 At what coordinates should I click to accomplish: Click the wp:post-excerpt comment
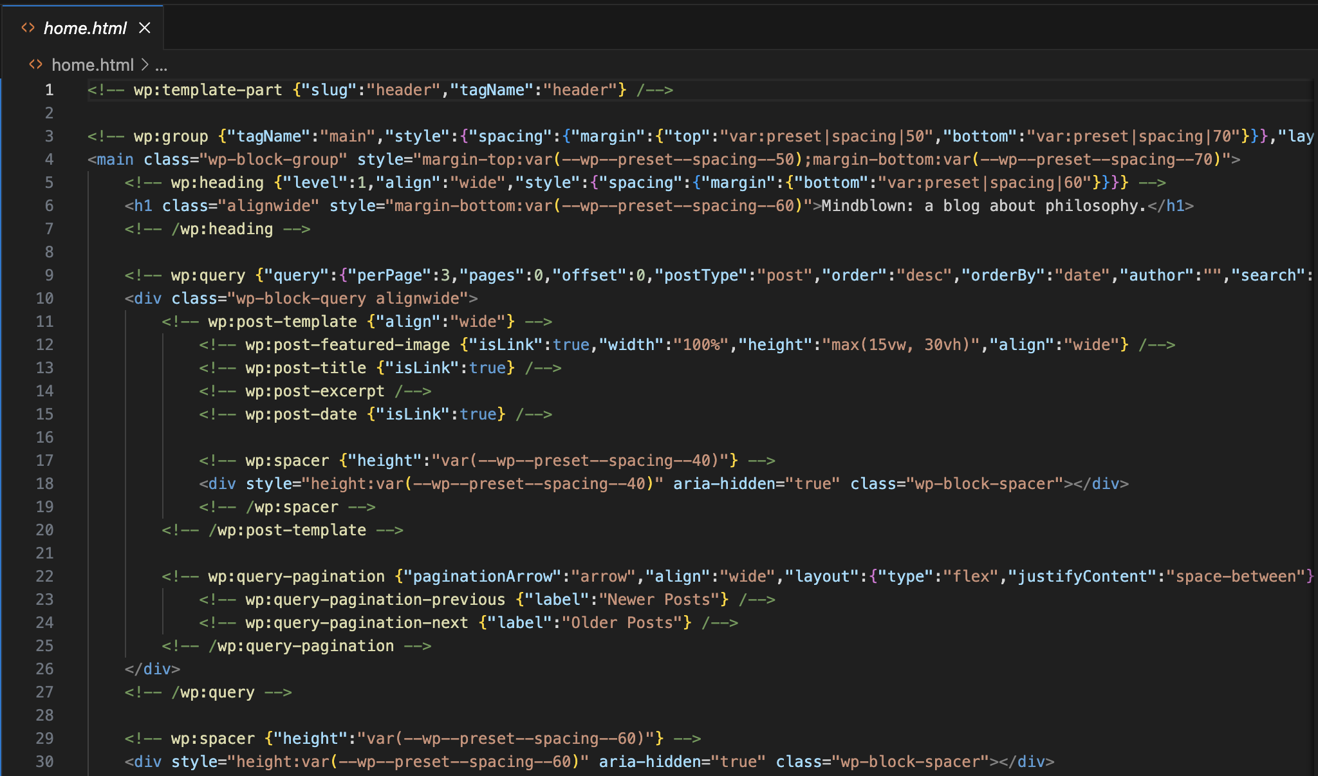click(x=315, y=391)
